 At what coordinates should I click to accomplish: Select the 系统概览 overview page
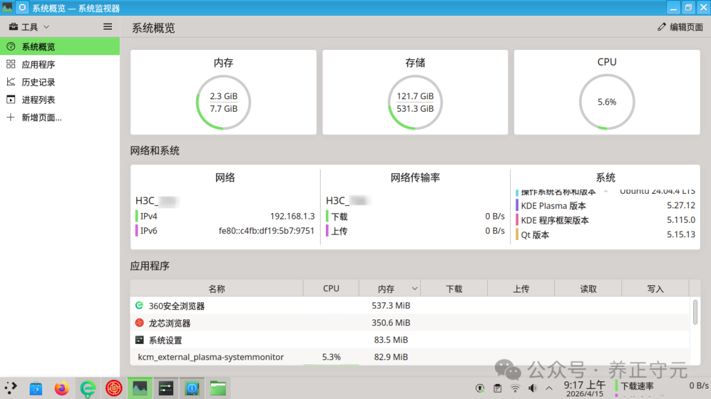point(60,47)
